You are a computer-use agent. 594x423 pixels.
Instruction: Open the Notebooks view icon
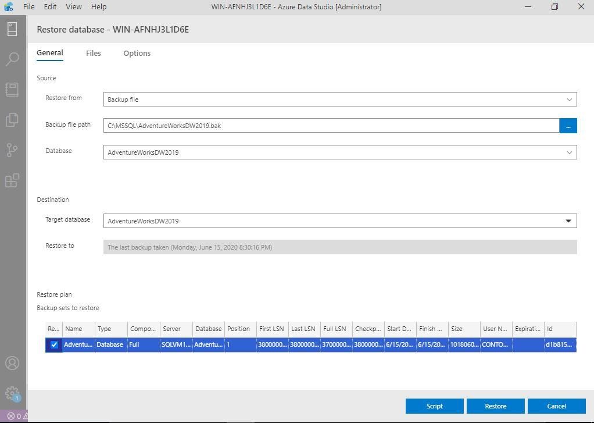(x=12, y=90)
